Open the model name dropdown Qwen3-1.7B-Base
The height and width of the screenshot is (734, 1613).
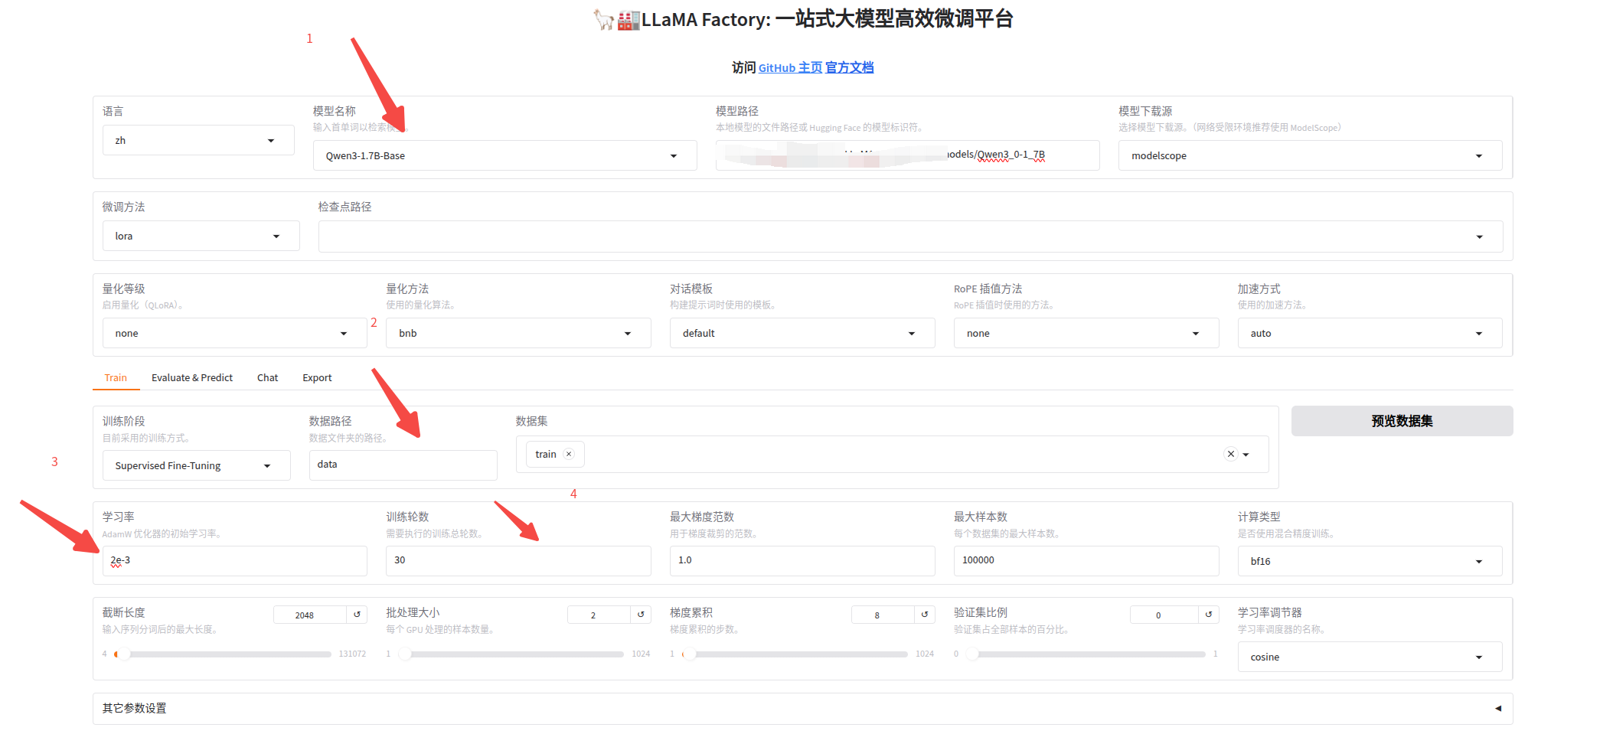(x=504, y=155)
